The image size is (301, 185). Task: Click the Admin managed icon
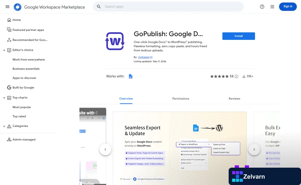click(x=9, y=140)
